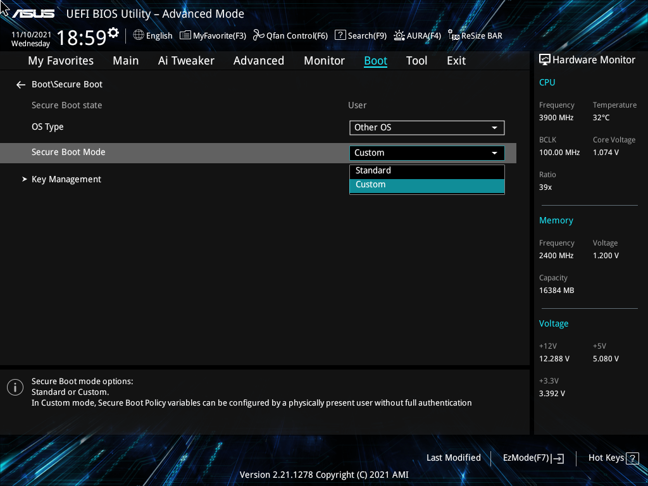648x486 pixels.
Task: Click the 32°C temperature value
Action: point(601,118)
